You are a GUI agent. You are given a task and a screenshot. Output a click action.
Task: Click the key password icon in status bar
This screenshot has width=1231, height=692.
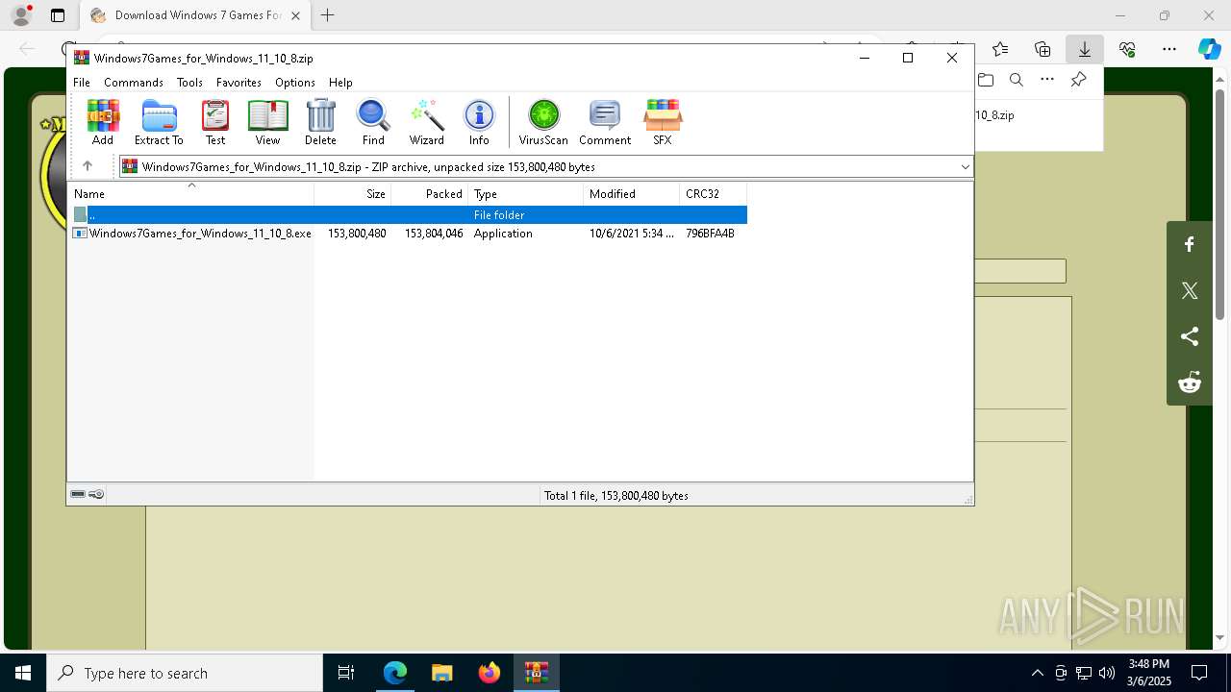96,494
